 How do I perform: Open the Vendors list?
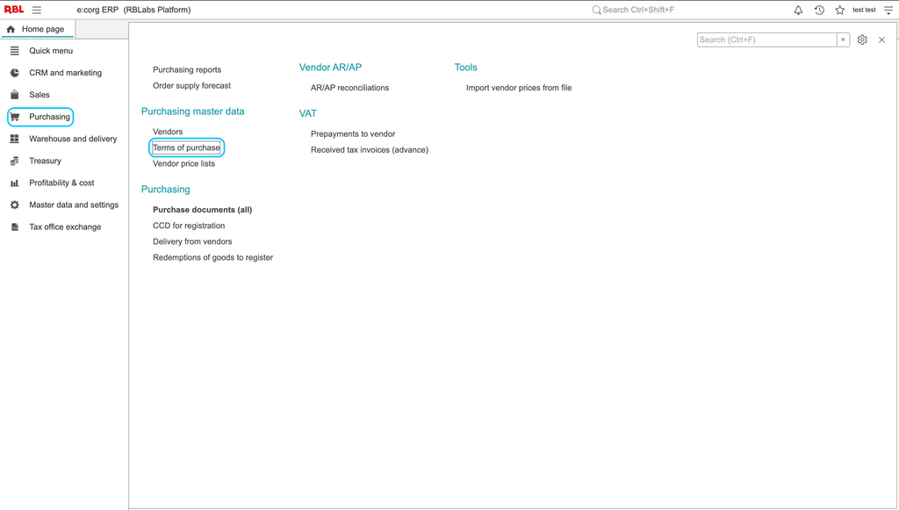[168, 132]
